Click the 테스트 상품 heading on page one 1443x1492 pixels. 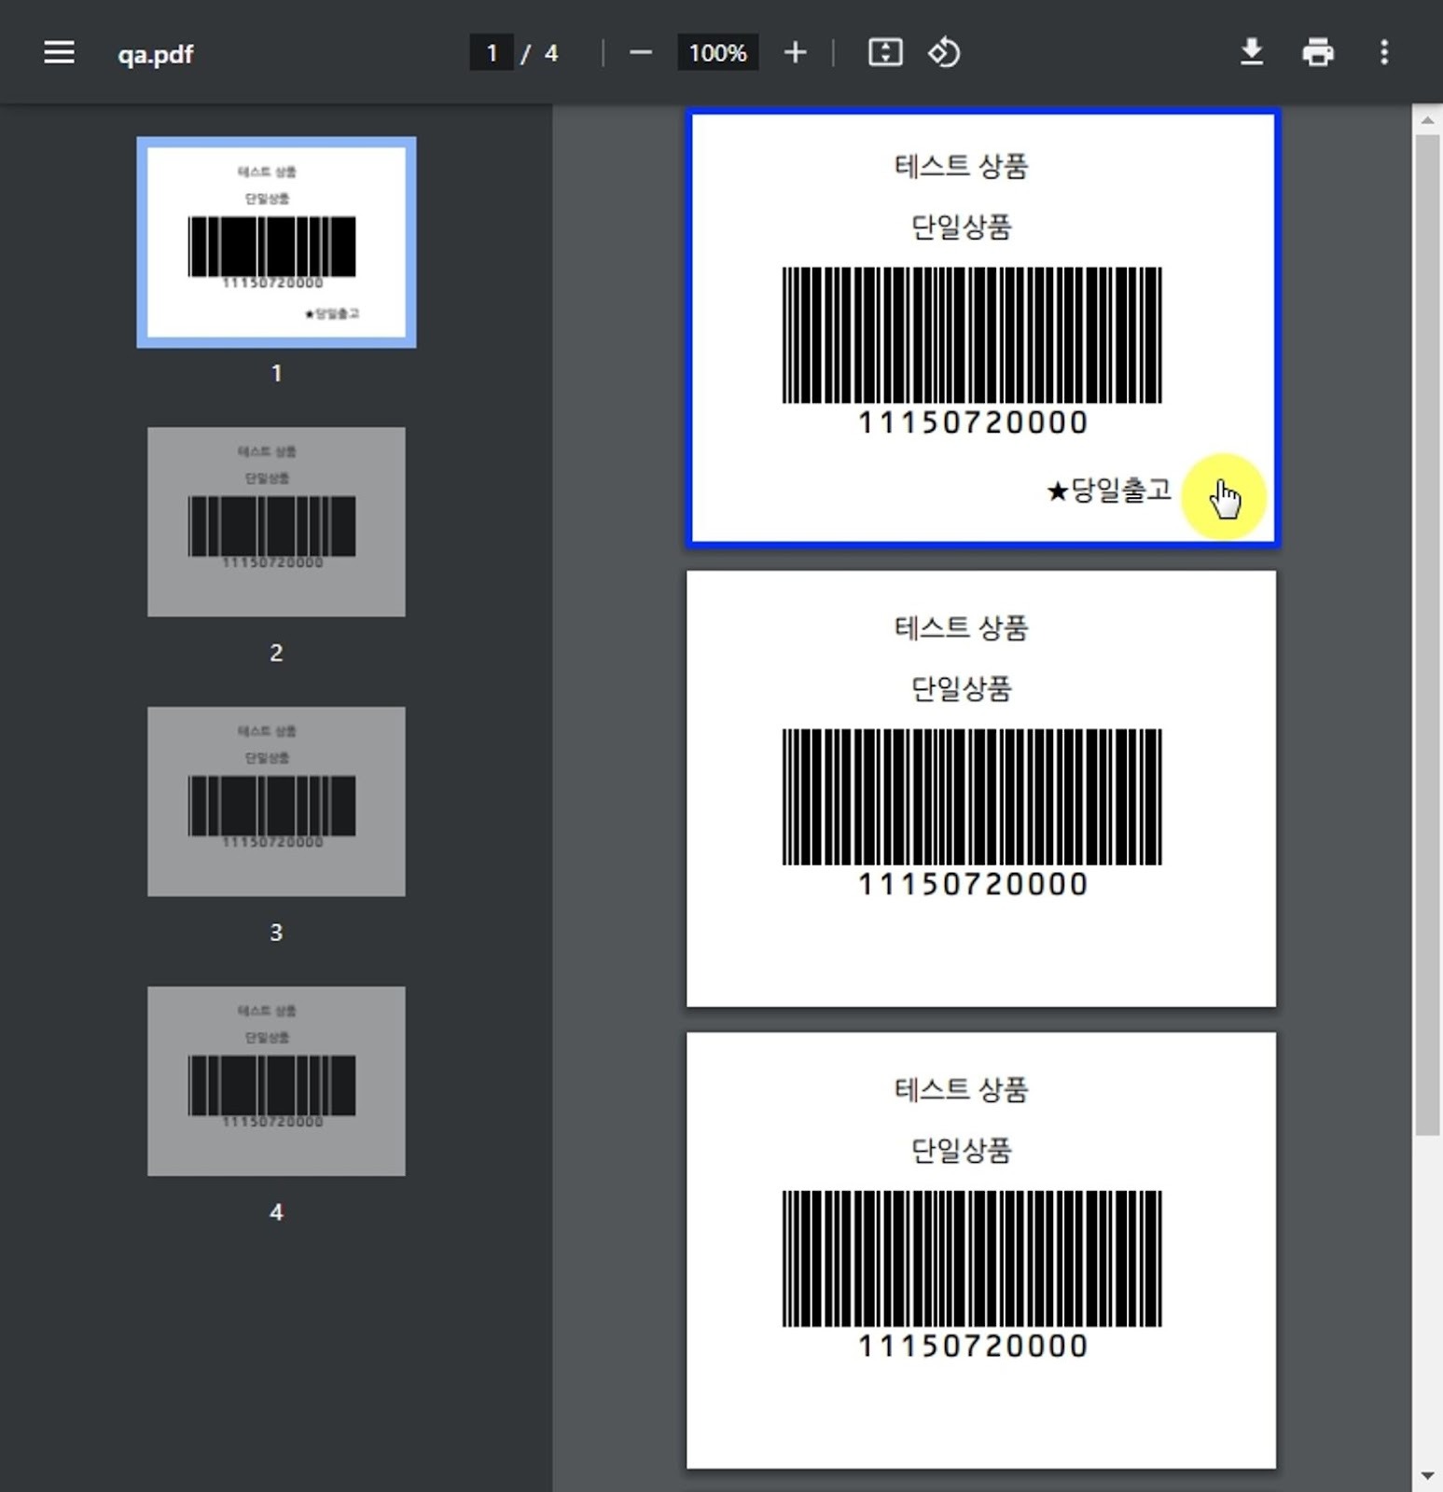(x=961, y=166)
